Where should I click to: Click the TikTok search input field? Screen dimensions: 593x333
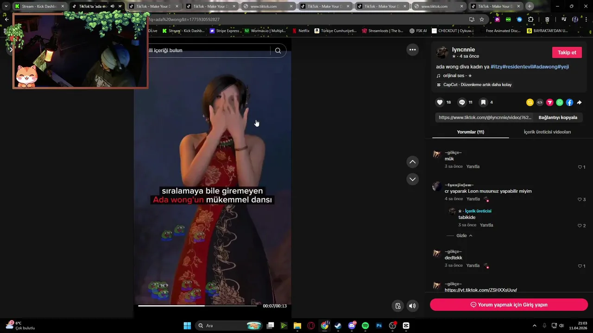[x=208, y=50]
